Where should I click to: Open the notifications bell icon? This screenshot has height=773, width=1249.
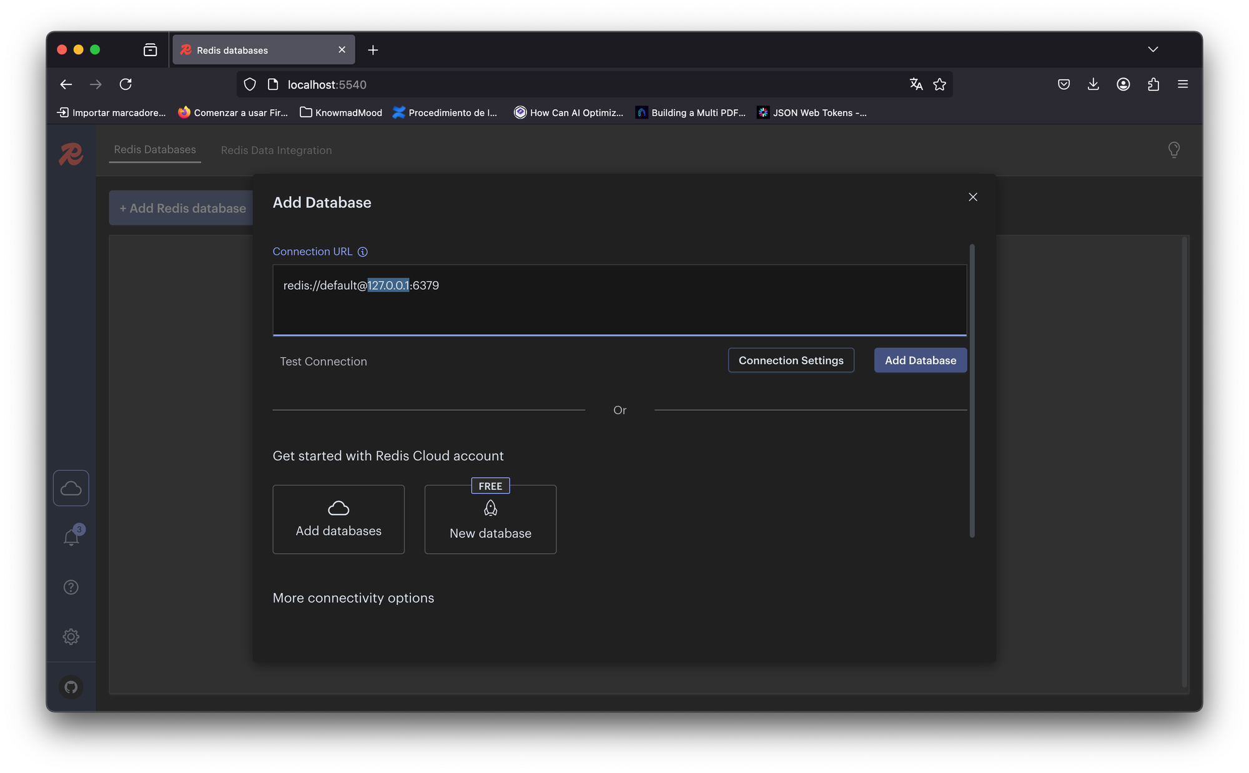71,537
